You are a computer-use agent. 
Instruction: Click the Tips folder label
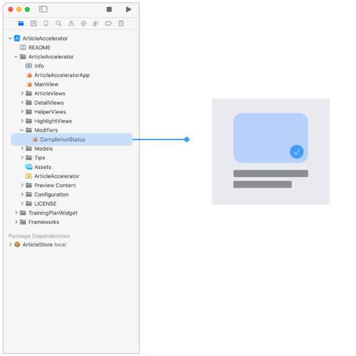pyautogui.click(x=40, y=158)
